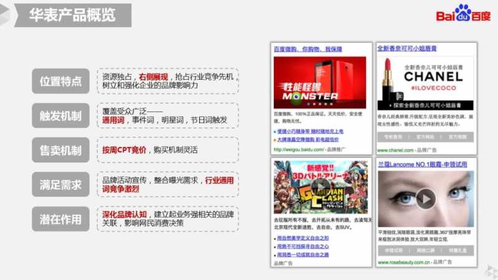Play the Guardian Clash video

[321, 187]
